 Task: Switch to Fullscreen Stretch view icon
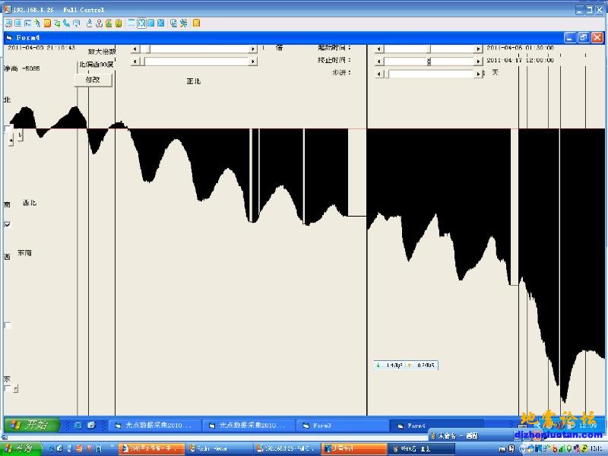click(161, 24)
